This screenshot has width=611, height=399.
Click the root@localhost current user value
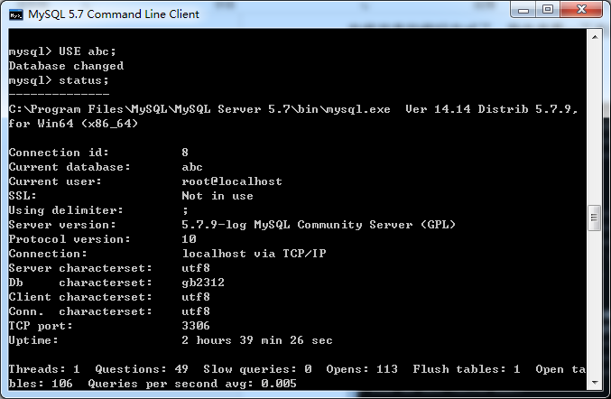232,181
